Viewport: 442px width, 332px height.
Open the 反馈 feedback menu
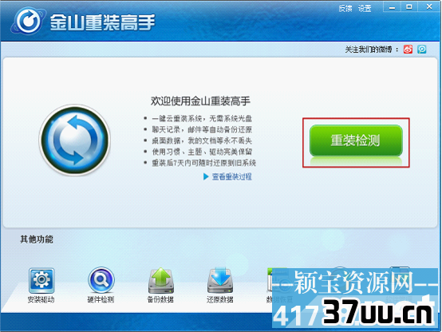tap(345, 9)
